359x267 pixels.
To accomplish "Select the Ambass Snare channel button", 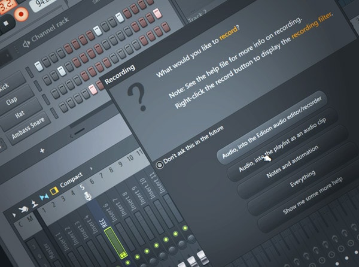I will click(x=29, y=128).
